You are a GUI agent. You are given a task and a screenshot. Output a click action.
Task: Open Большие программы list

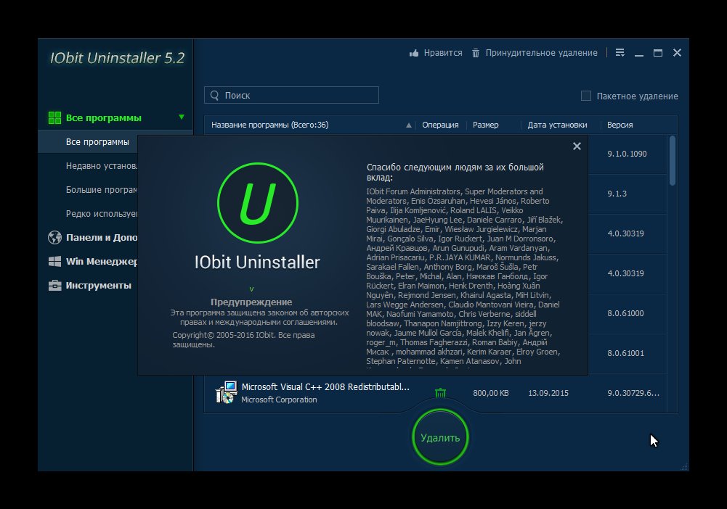102,190
